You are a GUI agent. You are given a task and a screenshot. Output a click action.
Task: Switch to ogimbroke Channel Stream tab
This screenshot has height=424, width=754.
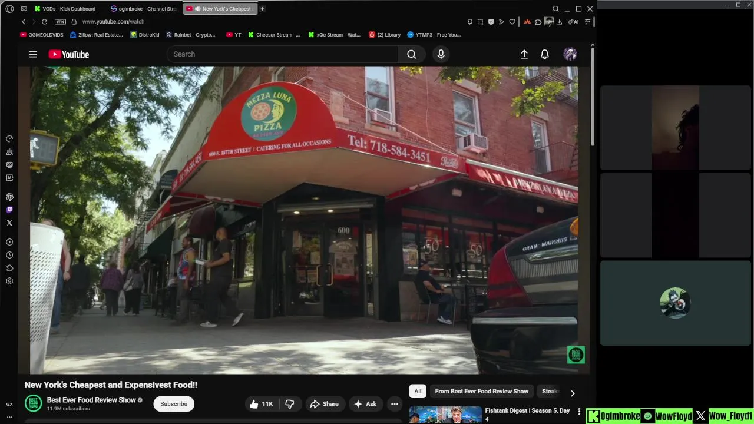(x=144, y=9)
